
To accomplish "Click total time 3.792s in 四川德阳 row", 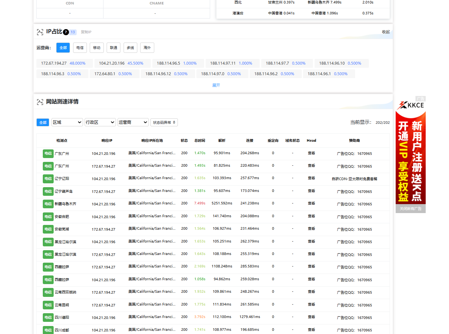I will click(200, 317).
